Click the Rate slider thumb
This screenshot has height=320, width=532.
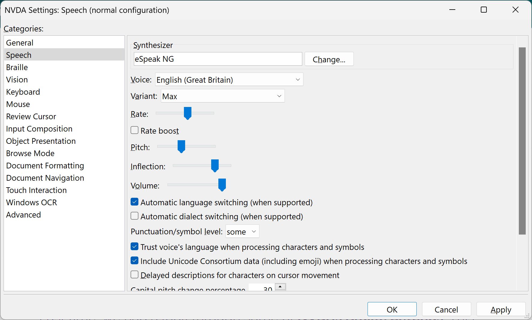pyautogui.click(x=188, y=113)
